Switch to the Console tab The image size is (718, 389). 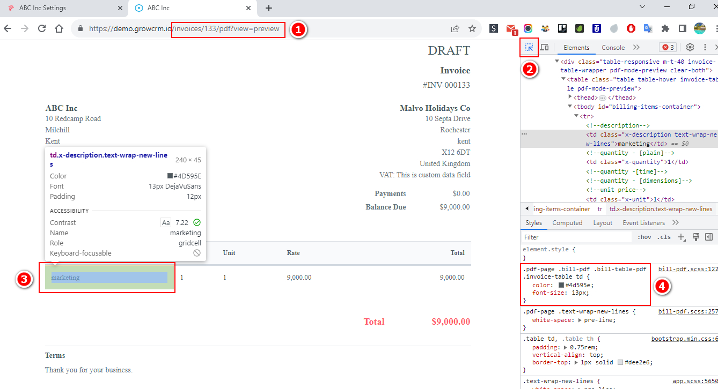(x=613, y=48)
